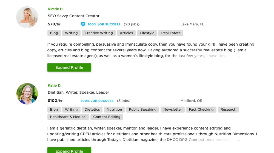This screenshot has height=153, width=274.
Task: Select the Fact Checking skill tag
Action: click(x=201, y=110)
